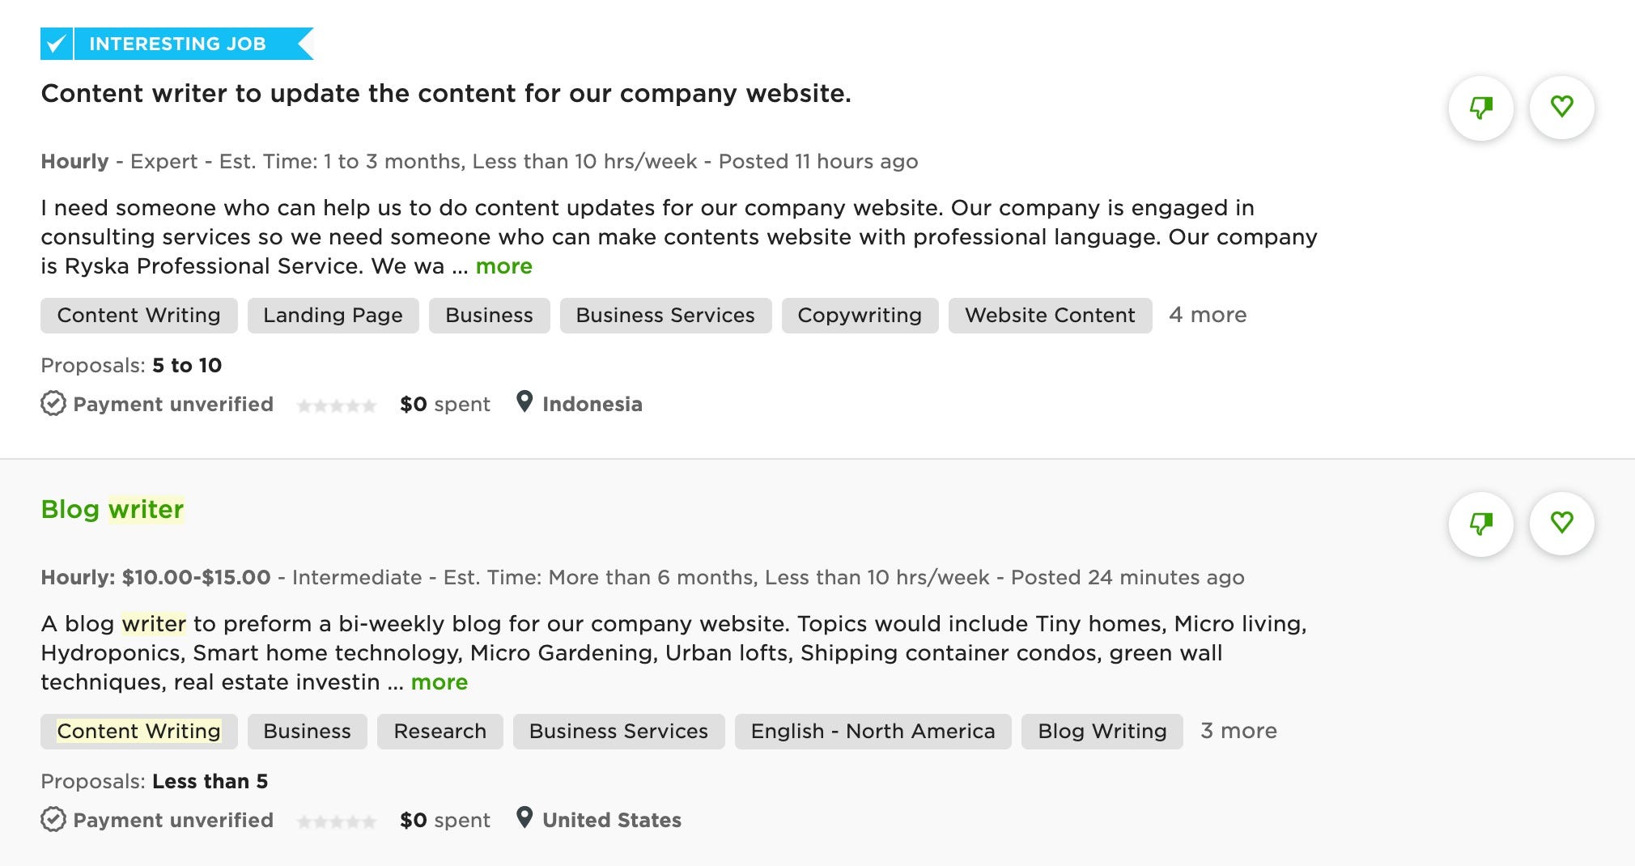Viewport: 1635px width, 866px height.
Task: Click the payment unverified badge on first job
Action: 157,403
